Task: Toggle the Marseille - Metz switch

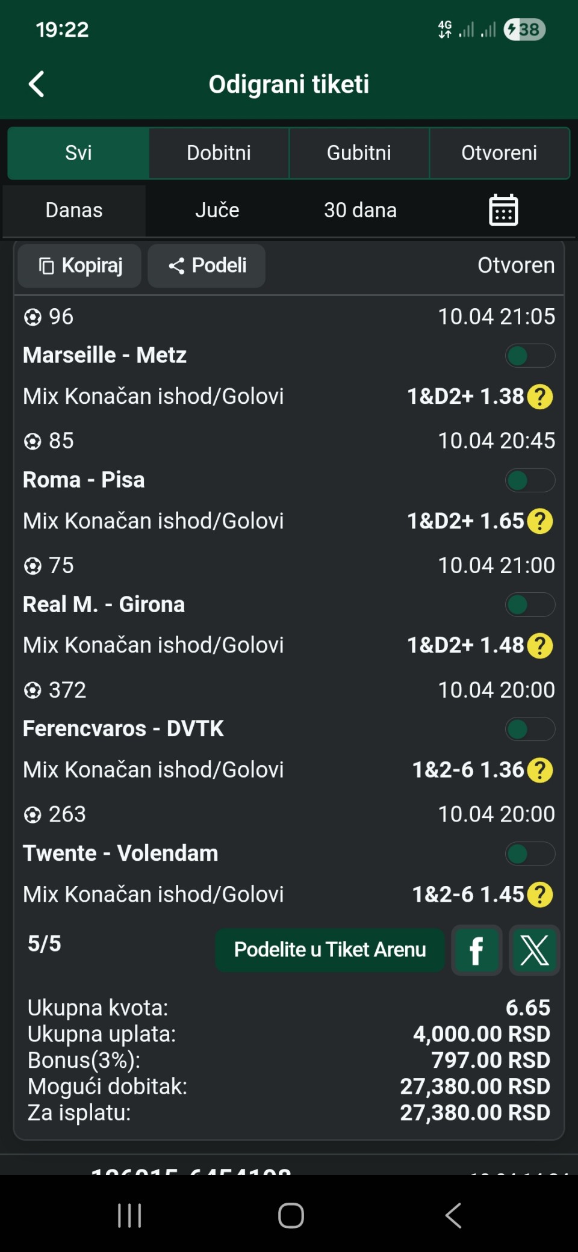Action: (530, 356)
